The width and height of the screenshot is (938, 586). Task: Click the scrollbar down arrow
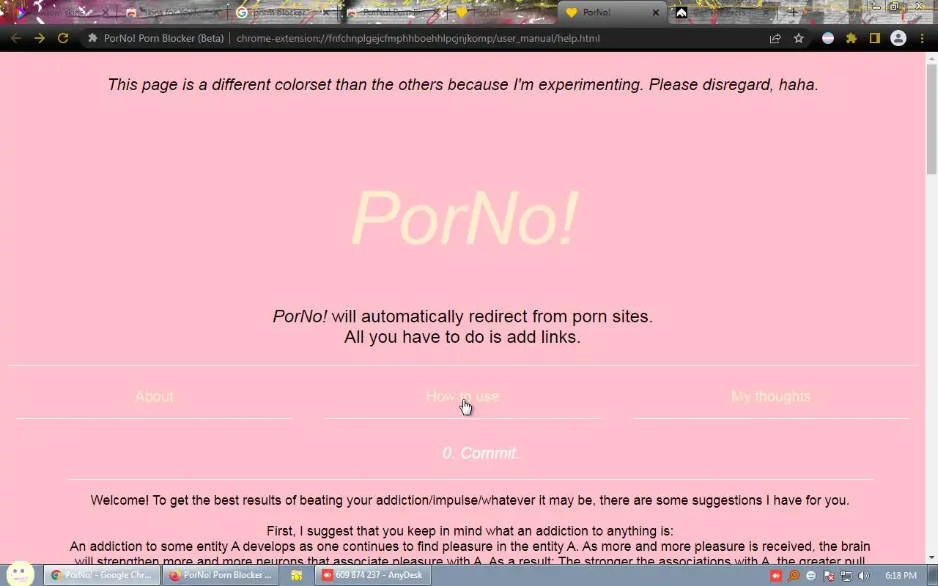tap(931, 557)
